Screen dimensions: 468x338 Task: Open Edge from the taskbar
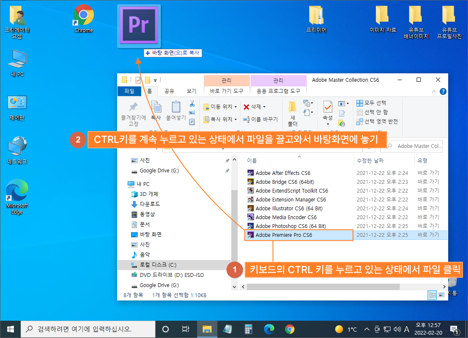pyautogui.click(x=269, y=329)
